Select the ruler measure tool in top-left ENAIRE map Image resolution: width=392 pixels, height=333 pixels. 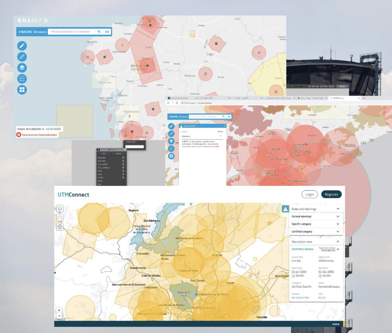(22, 57)
